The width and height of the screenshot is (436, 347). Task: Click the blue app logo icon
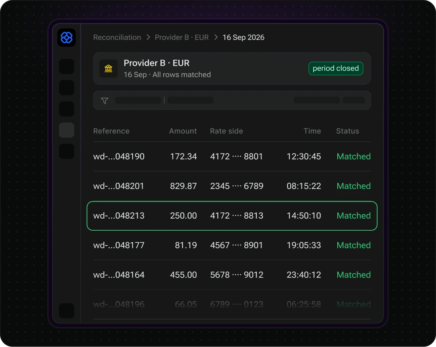[x=67, y=38]
